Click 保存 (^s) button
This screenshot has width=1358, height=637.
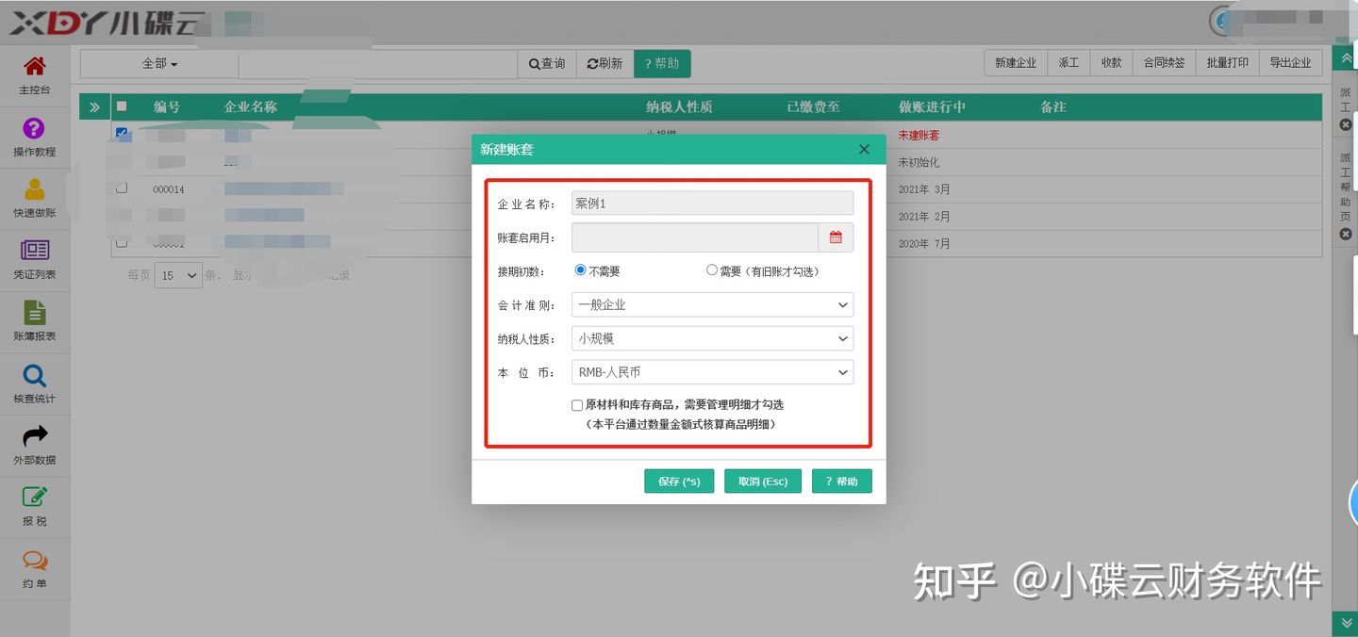click(679, 482)
